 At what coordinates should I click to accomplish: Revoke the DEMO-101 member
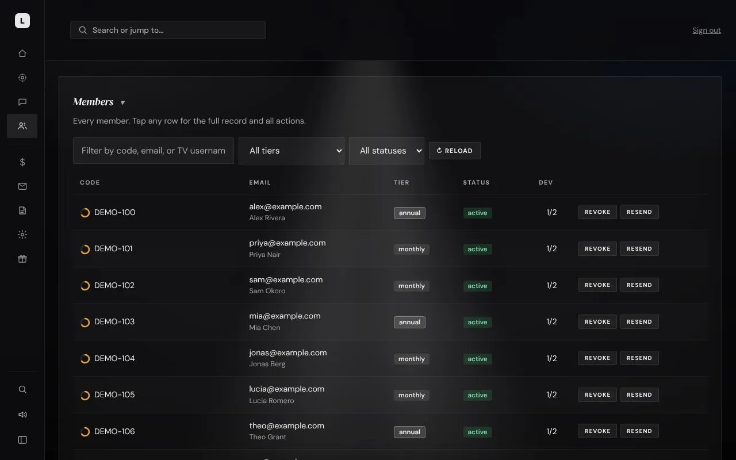tap(597, 248)
